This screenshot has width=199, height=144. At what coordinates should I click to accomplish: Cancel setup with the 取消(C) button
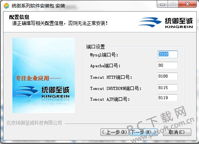tap(177, 132)
